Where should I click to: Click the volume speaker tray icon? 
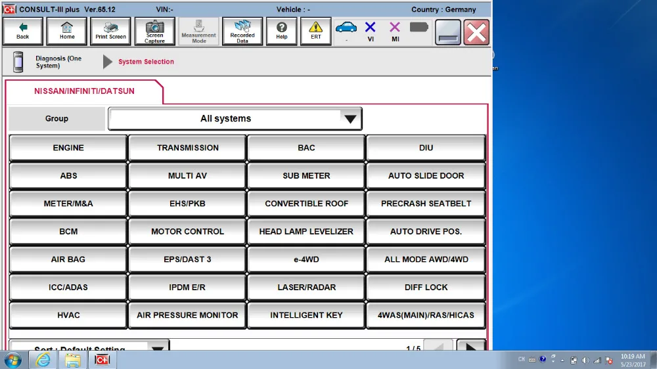click(x=585, y=360)
